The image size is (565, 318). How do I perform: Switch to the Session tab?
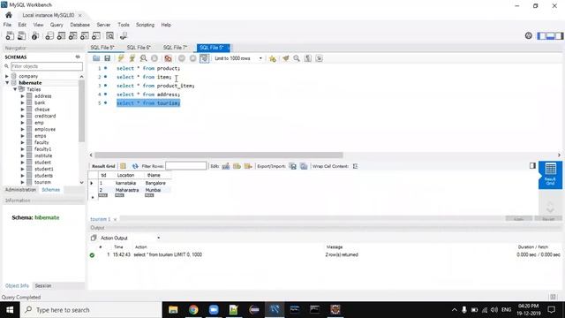(x=43, y=285)
